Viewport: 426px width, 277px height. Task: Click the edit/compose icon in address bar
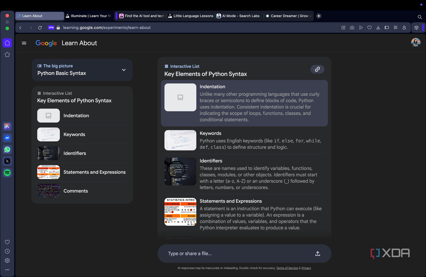coord(343,28)
